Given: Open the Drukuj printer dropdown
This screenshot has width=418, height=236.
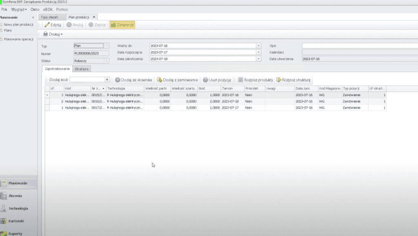Looking at the screenshot, I should point(53,34).
